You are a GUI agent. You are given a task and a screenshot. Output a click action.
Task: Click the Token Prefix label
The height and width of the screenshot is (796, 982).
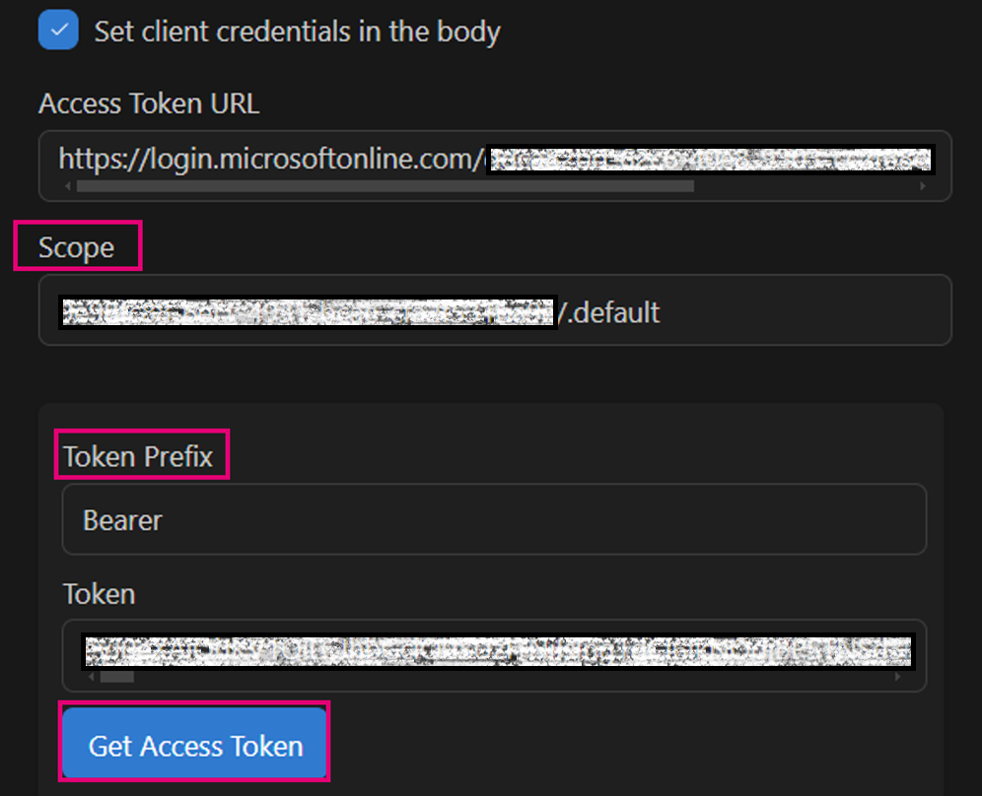pos(138,457)
